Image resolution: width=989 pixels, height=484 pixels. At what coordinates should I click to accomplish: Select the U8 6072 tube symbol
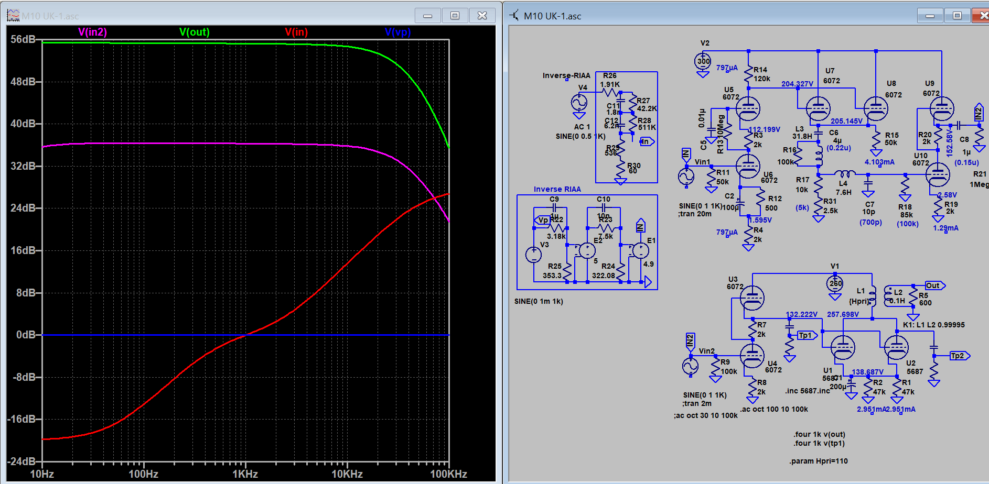(x=876, y=109)
